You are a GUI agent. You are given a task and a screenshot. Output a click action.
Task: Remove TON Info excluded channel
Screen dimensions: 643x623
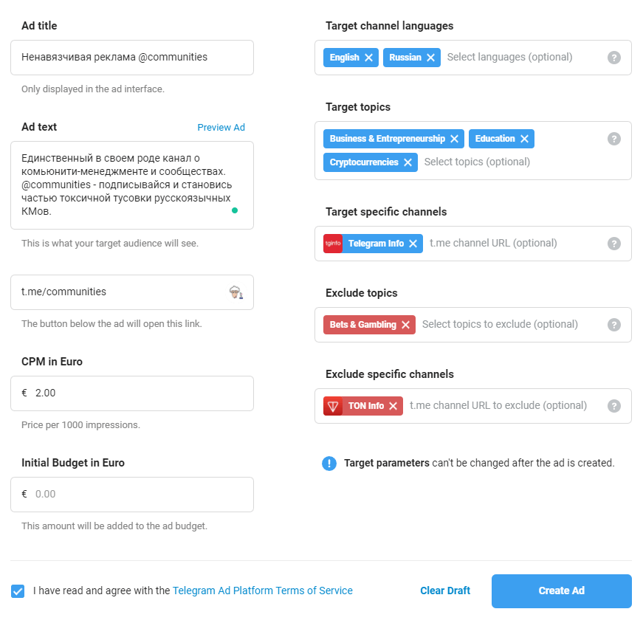click(393, 406)
